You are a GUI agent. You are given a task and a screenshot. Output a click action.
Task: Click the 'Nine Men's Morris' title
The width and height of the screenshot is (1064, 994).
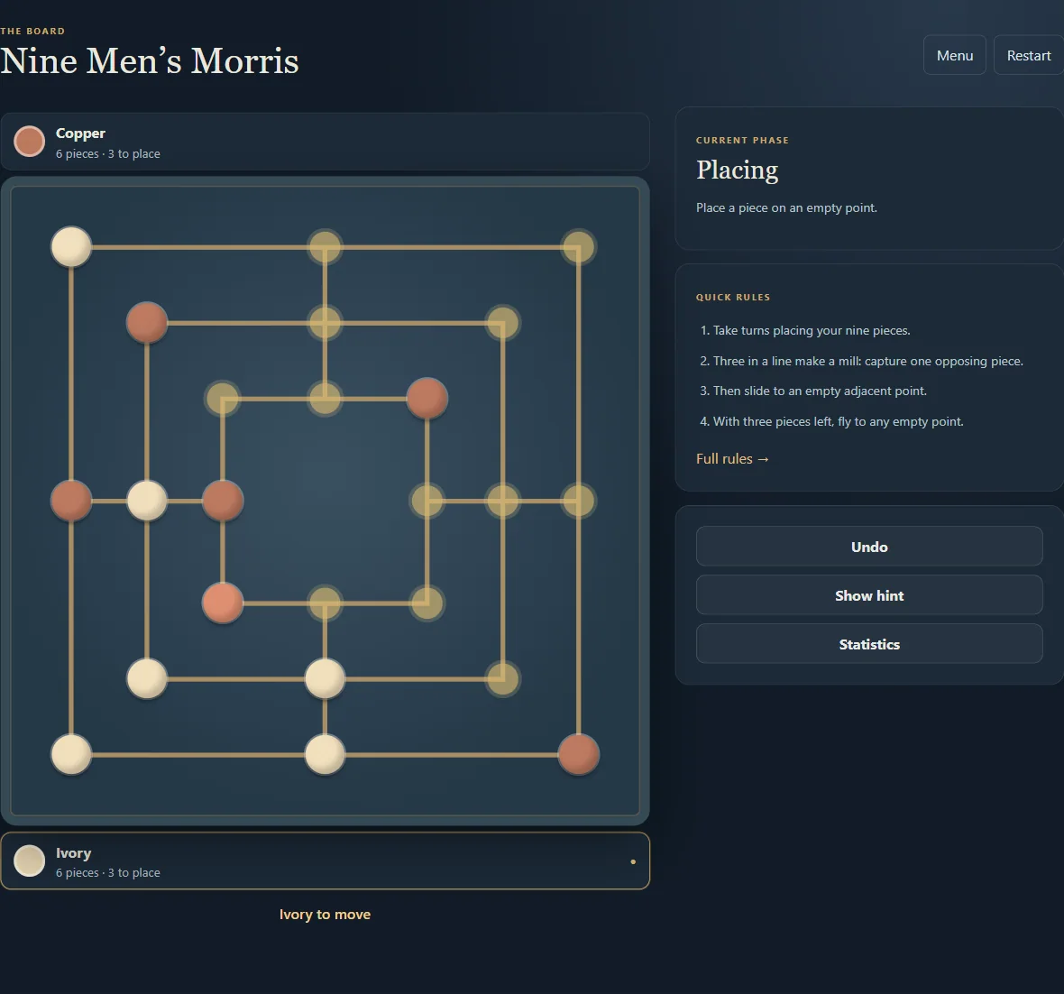point(150,60)
